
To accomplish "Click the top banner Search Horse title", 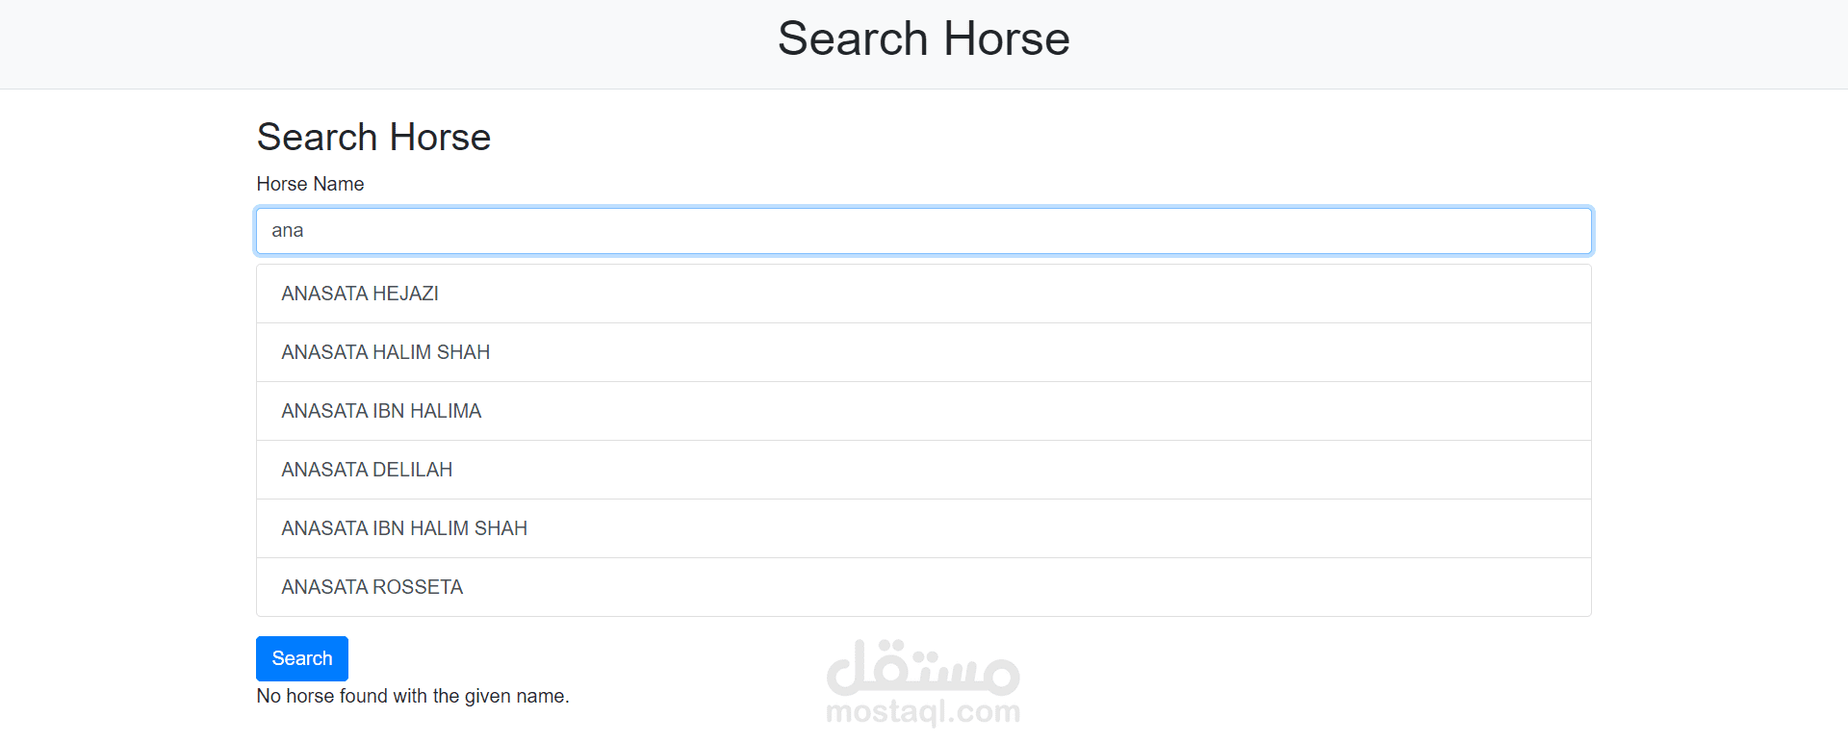I will (923, 39).
